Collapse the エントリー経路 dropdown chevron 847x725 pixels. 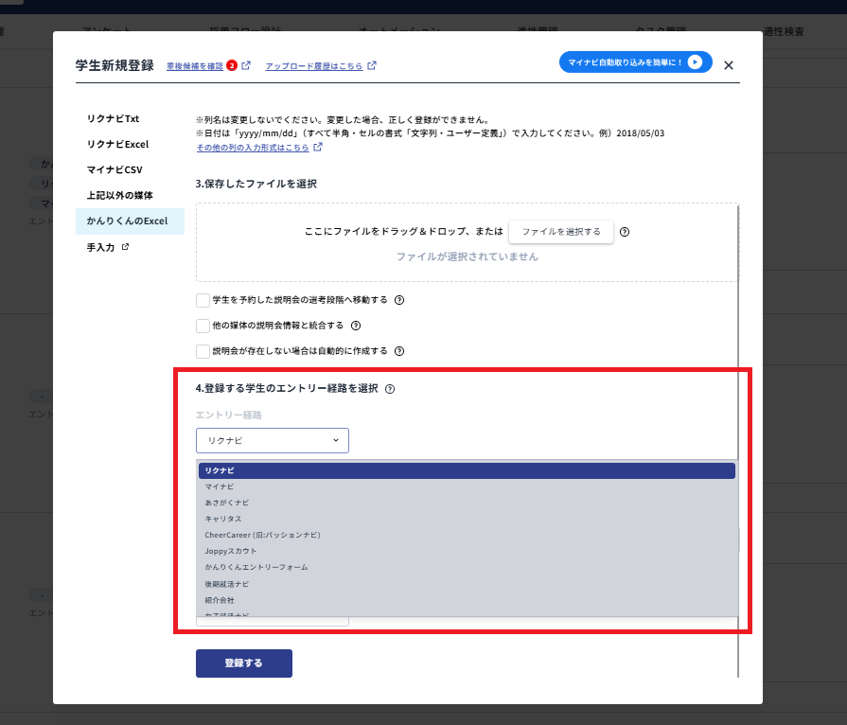335,440
